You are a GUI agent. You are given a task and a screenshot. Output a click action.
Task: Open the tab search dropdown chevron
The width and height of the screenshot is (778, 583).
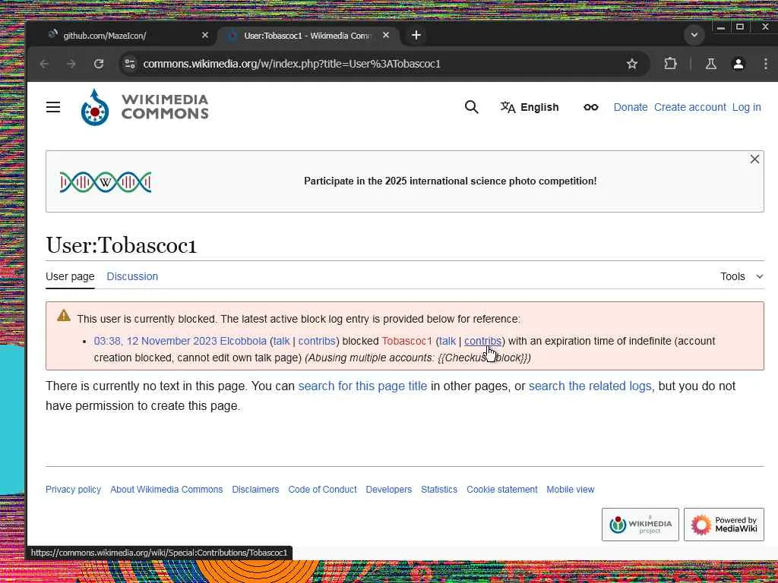694,35
